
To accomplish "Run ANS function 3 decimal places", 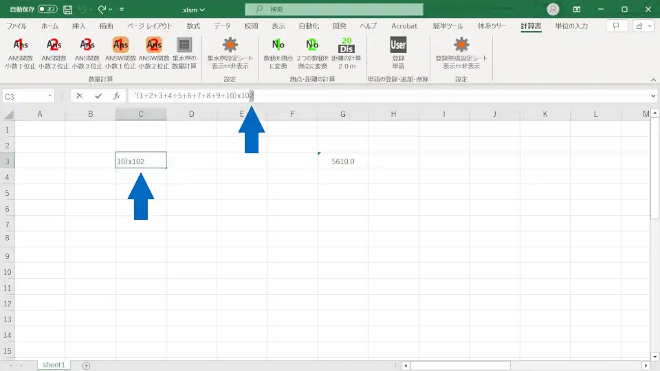I will [87, 53].
